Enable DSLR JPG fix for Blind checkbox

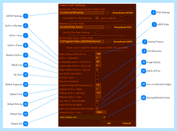click(x=97, y=105)
